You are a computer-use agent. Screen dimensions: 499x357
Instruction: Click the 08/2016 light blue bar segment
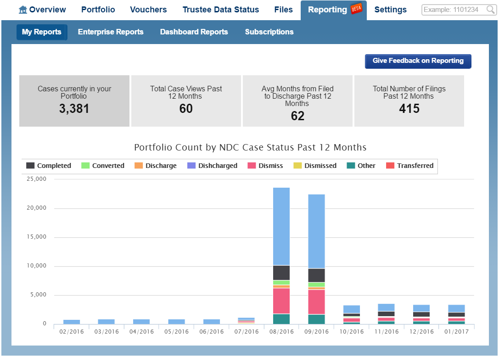click(x=281, y=226)
